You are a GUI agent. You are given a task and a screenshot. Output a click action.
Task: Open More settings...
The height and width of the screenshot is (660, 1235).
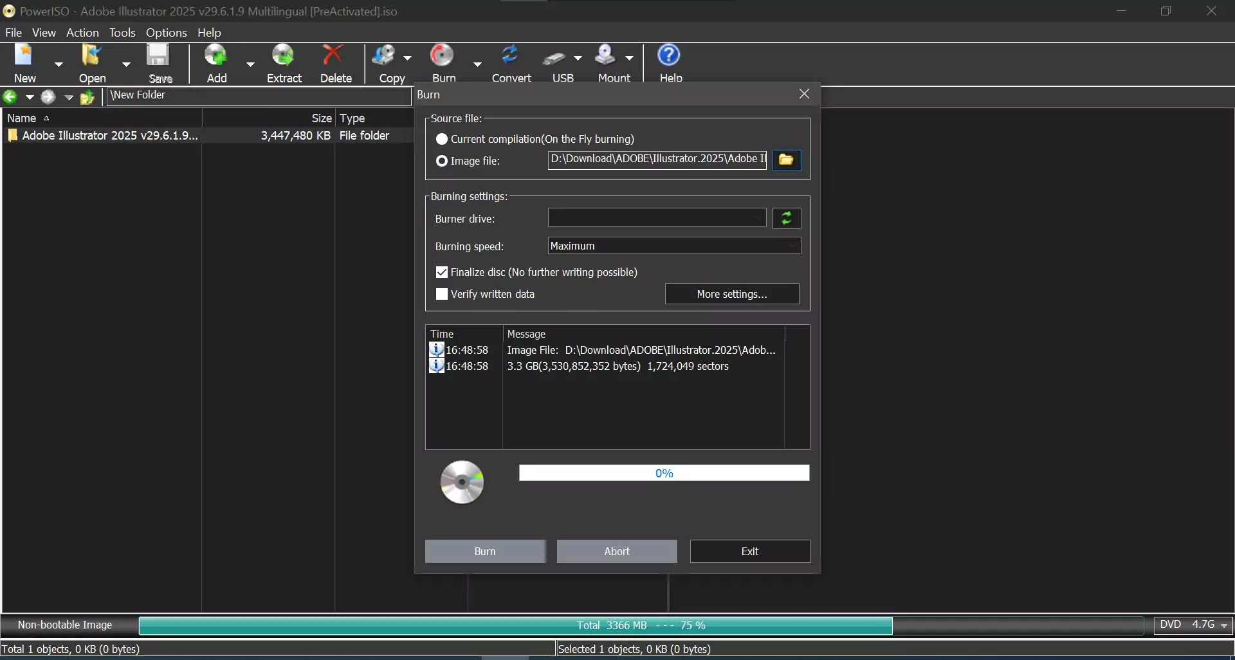coord(732,294)
